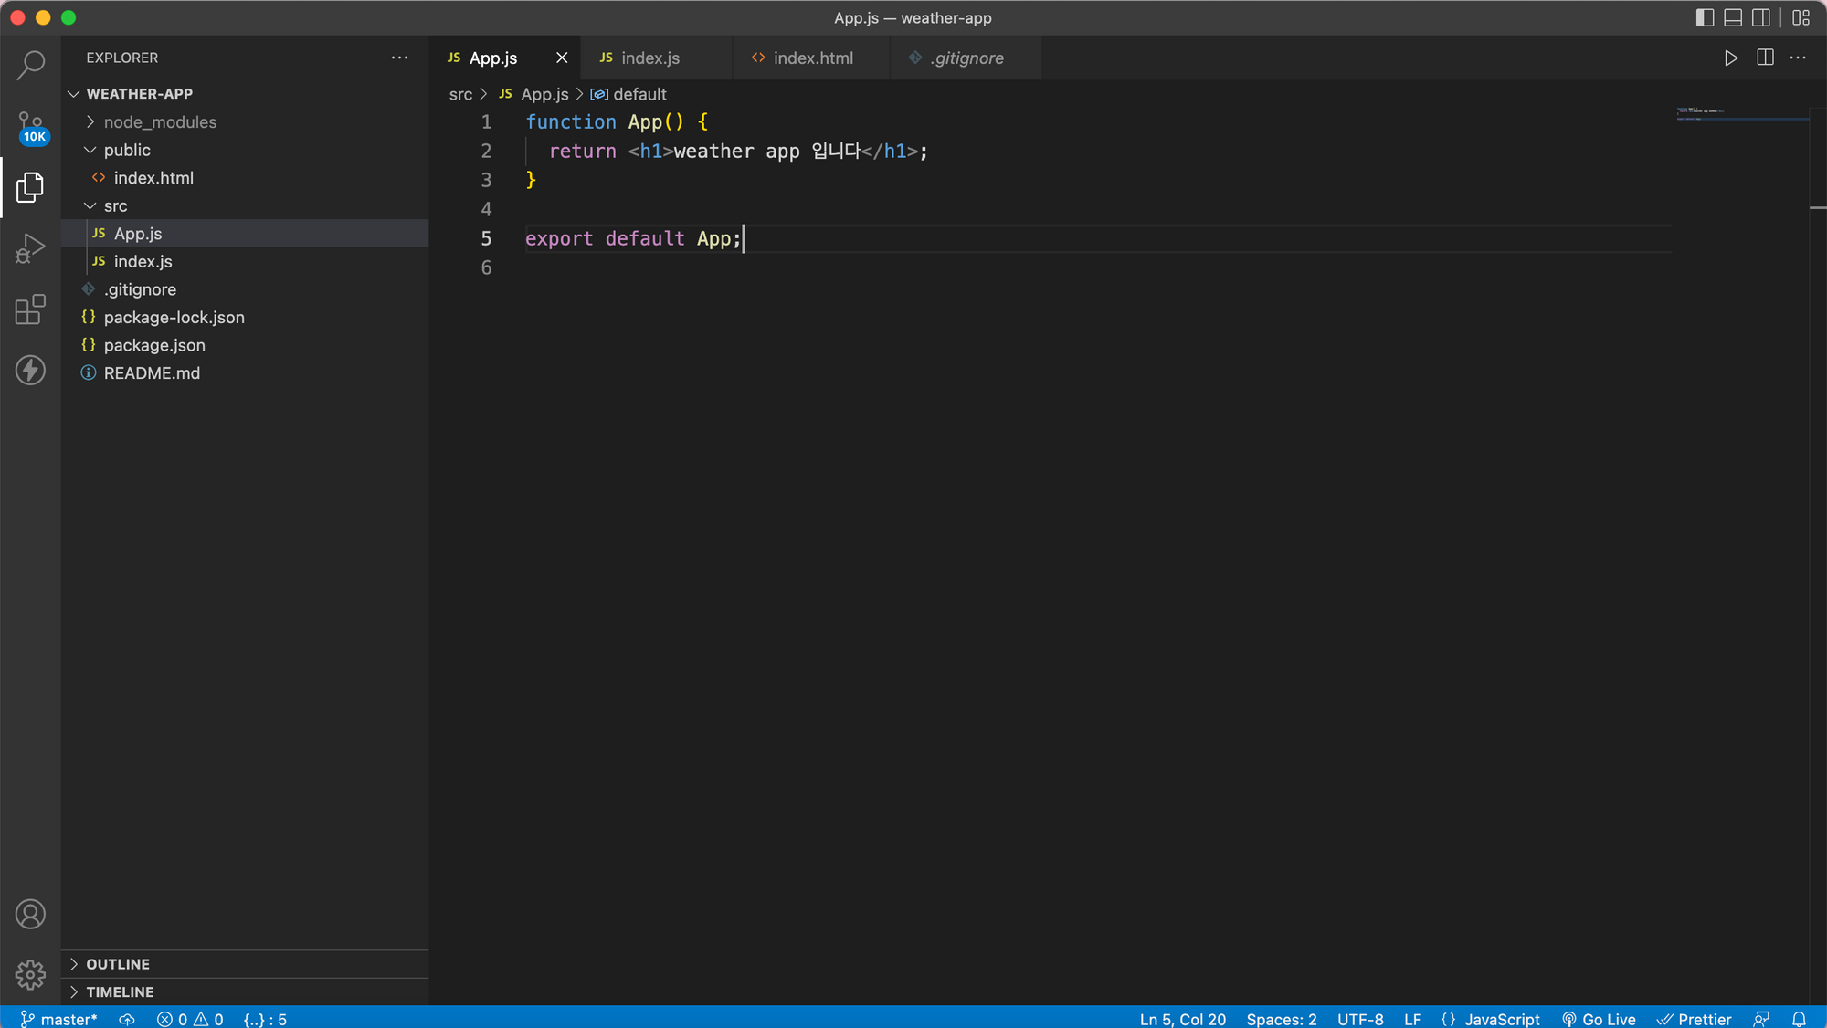
Task: Expand the node_modules folder
Action: (160, 121)
